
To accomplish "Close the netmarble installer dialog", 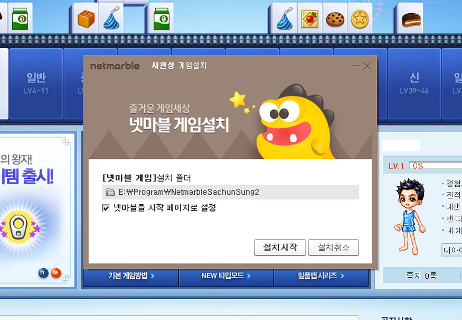I will pyautogui.click(x=367, y=66).
